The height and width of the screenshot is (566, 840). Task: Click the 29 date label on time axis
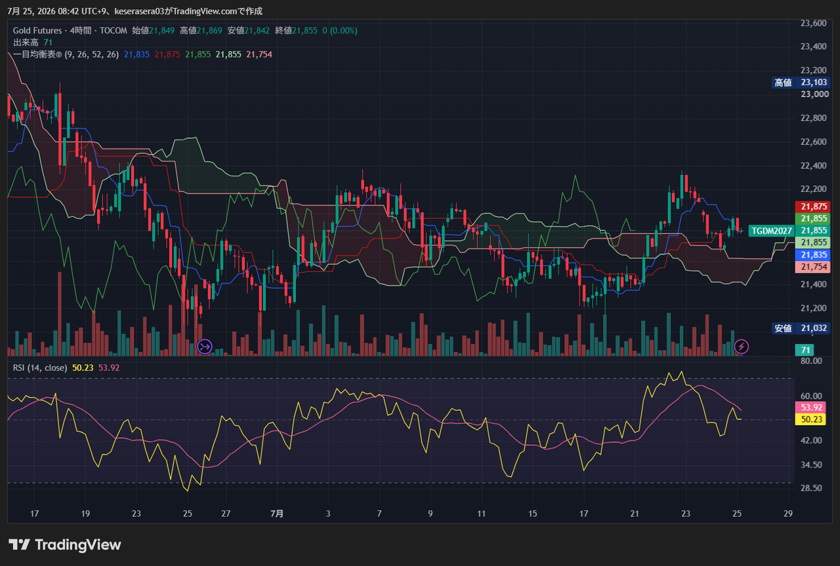click(x=788, y=514)
